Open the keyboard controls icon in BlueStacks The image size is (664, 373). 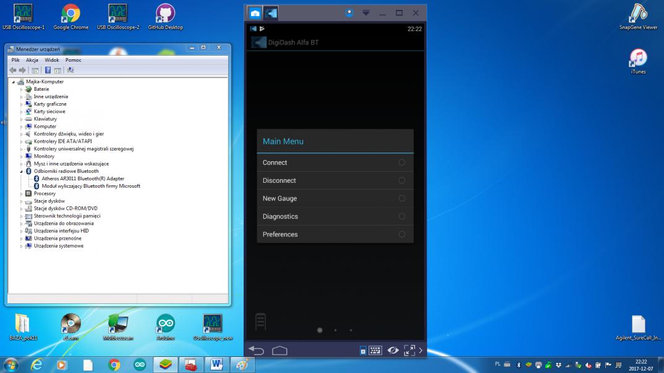375,351
